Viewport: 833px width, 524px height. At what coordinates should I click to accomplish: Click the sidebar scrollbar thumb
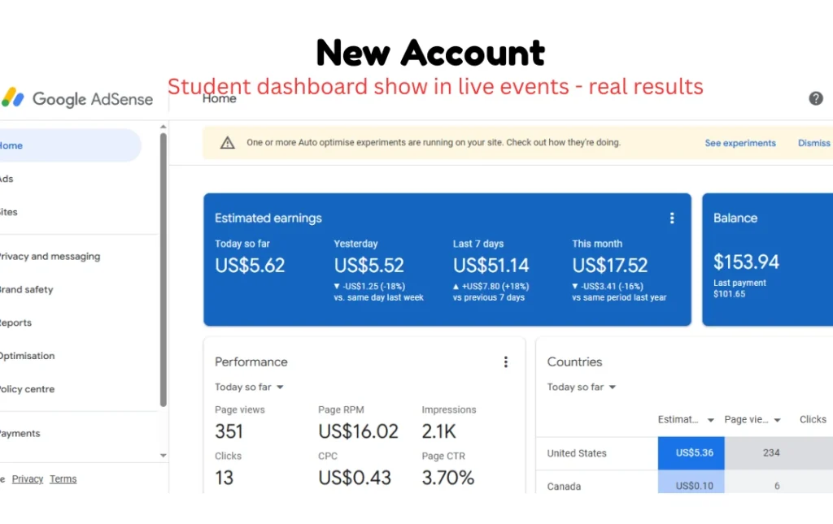(163, 270)
